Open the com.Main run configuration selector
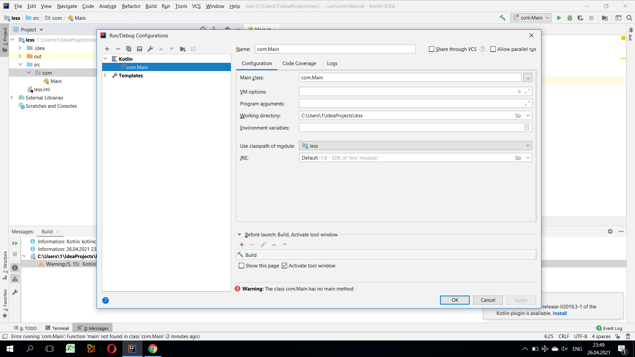635x357 pixels. 531,18
